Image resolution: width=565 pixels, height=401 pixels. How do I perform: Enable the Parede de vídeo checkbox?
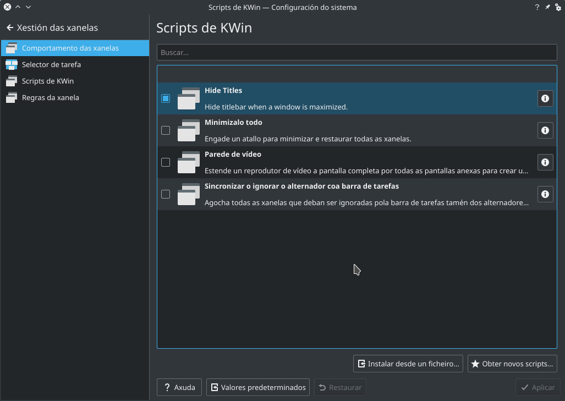coord(166,162)
